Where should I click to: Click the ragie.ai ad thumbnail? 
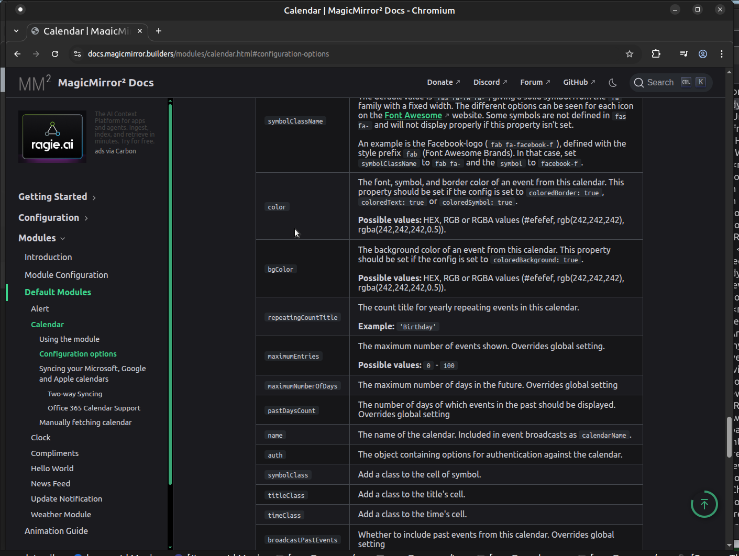coord(52,136)
